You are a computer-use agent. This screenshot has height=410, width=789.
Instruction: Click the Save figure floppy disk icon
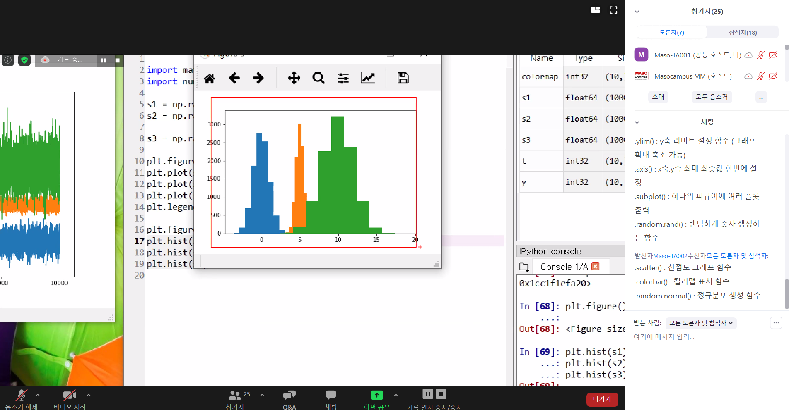pyautogui.click(x=403, y=78)
